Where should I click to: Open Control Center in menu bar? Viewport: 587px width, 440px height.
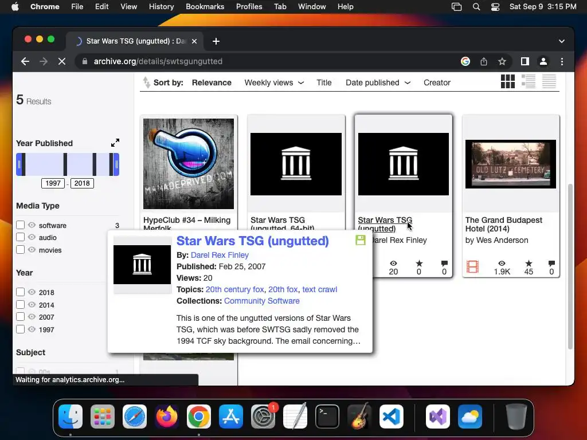[x=495, y=7]
